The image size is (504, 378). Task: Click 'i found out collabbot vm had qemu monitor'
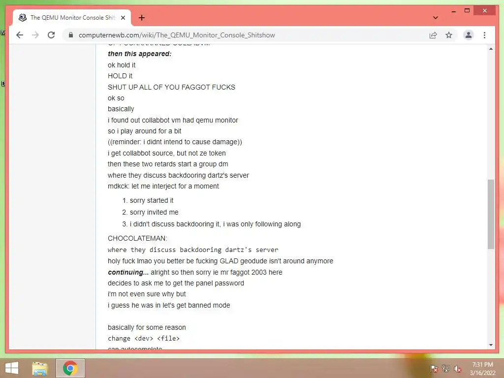point(173,120)
